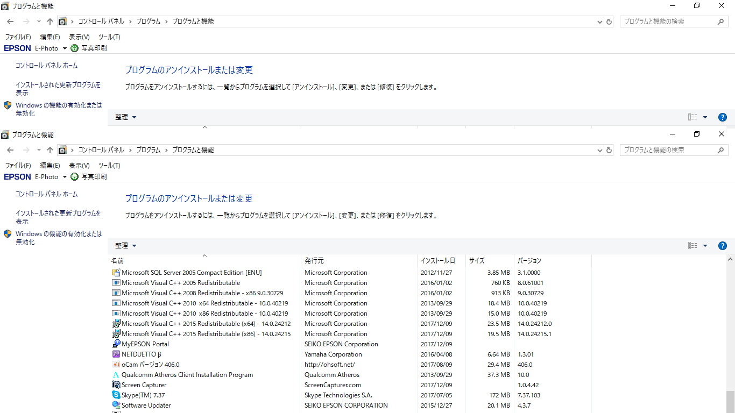Select the oCam icon in the program list
This screenshot has width=735, height=413.
pos(116,365)
